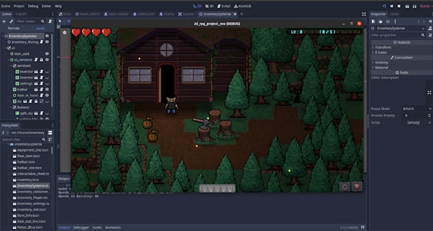Viewport: 433px width, 231px height.
Task: Open the Inspector object history icon
Action: point(430,21)
